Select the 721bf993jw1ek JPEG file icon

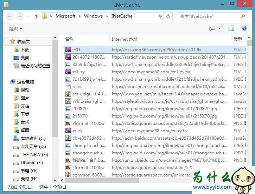click(x=68, y=79)
